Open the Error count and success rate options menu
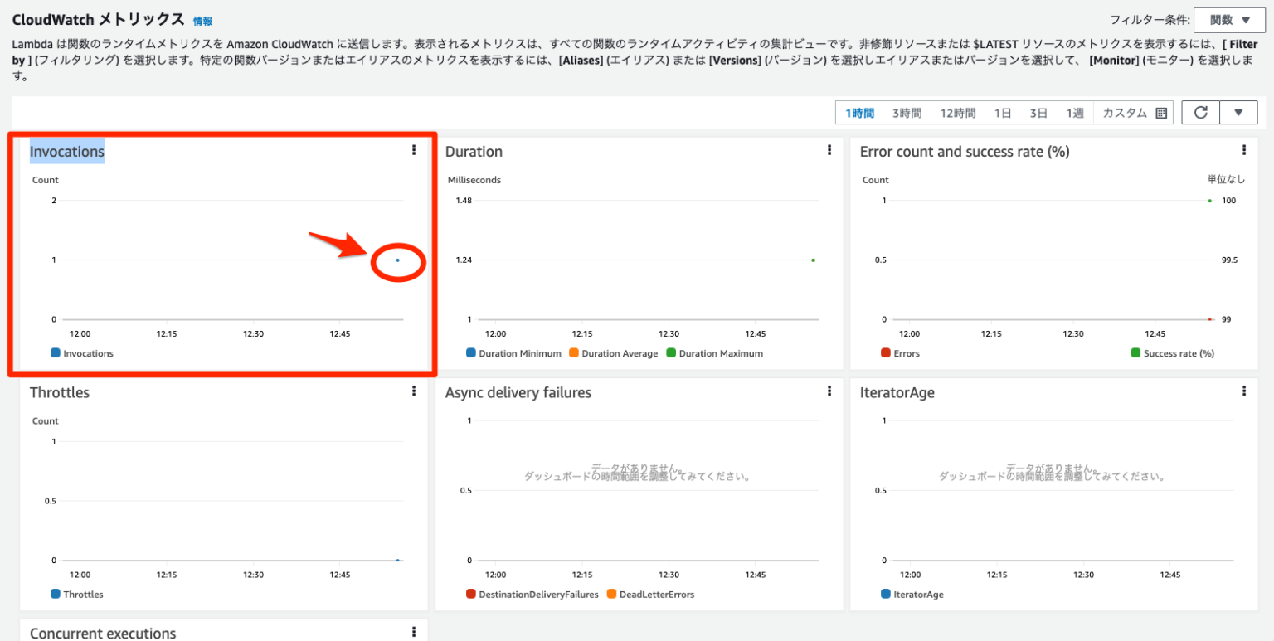The image size is (1274, 641). 1244,150
